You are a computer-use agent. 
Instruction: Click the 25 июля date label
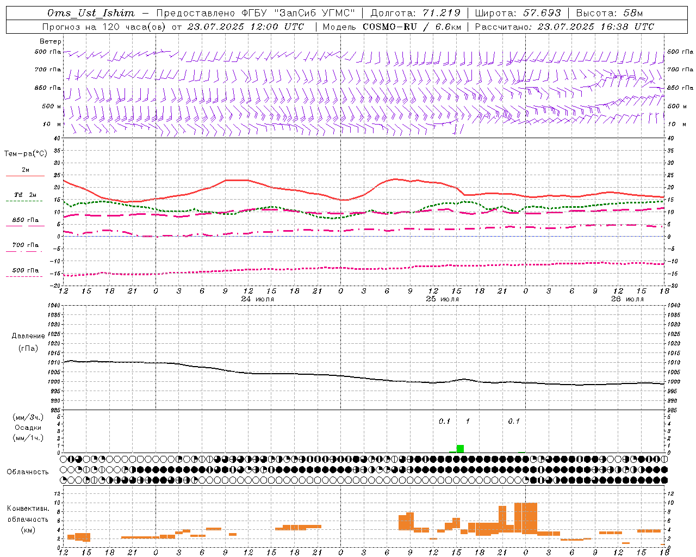point(442,299)
